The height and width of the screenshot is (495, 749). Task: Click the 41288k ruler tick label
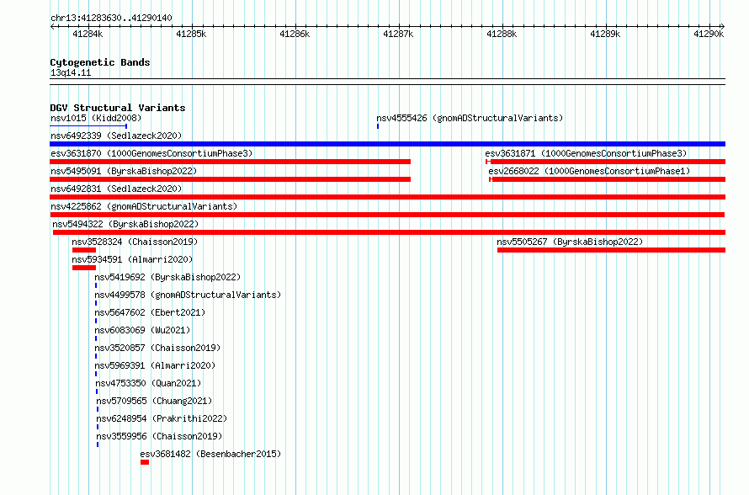[x=502, y=34]
